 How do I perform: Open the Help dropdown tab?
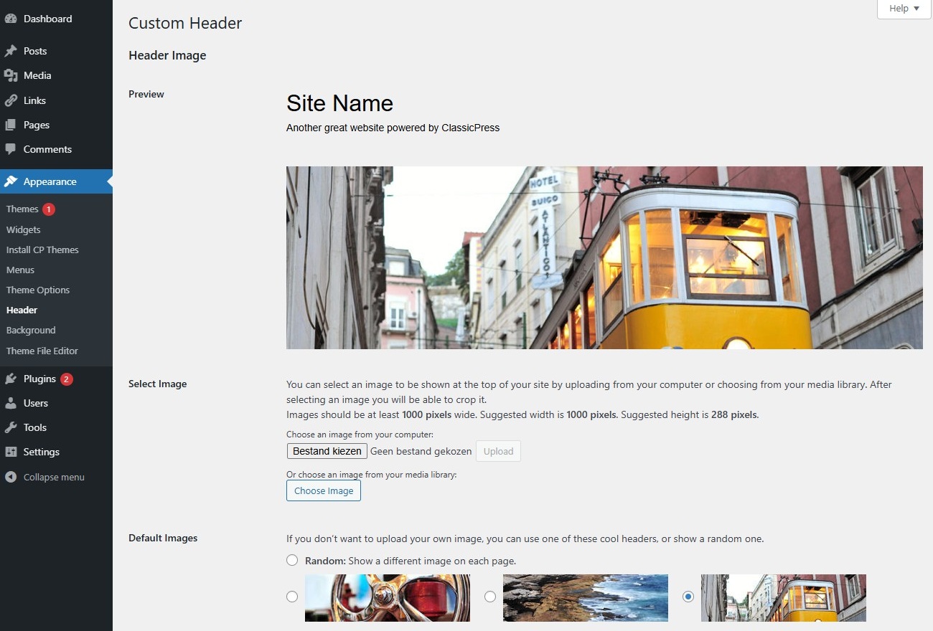tap(904, 9)
